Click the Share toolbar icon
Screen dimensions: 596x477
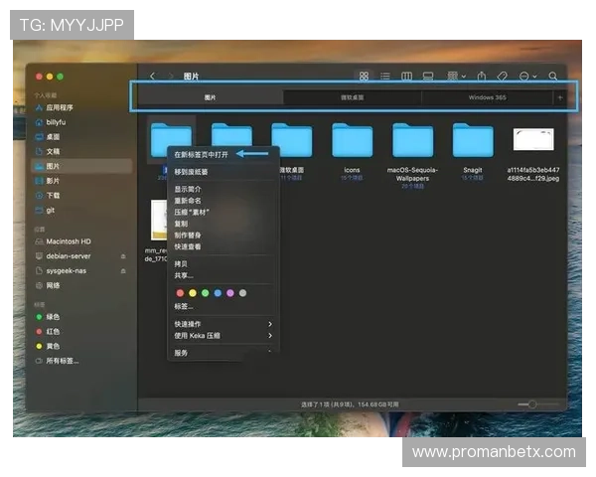click(481, 76)
